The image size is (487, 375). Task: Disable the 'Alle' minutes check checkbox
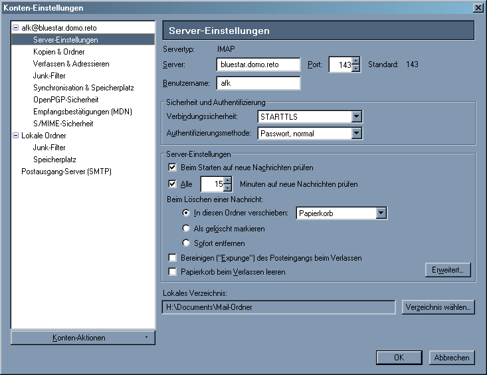click(x=173, y=184)
